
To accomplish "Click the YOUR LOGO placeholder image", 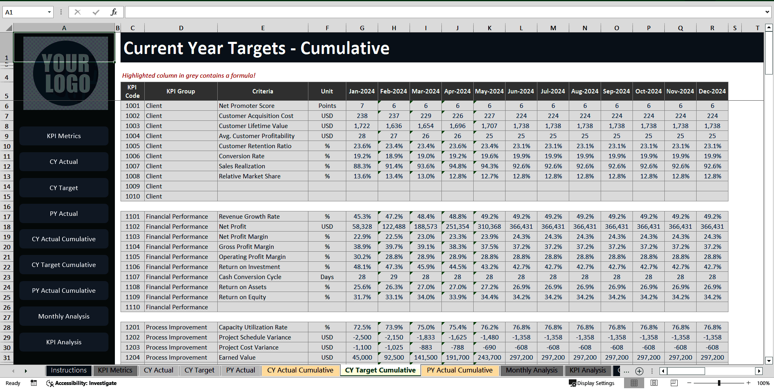I will click(66, 73).
